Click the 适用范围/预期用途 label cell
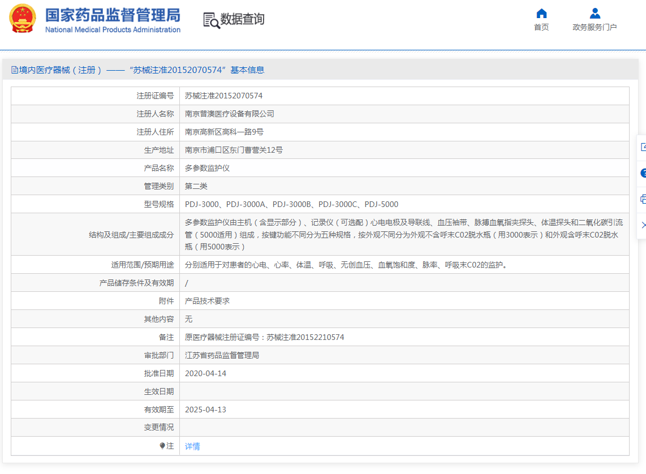The height and width of the screenshot is (474, 646). pyautogui.click(x=96, y=265)
